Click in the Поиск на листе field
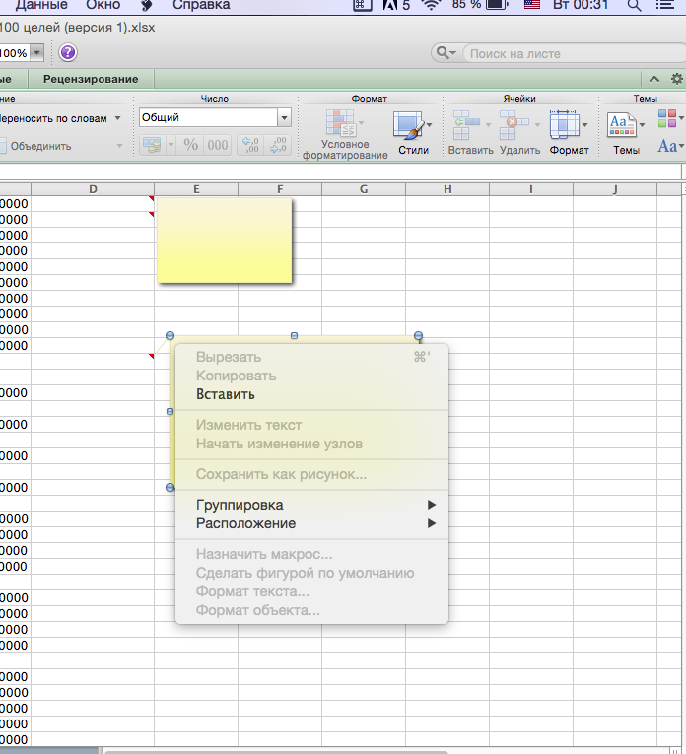 575,53
